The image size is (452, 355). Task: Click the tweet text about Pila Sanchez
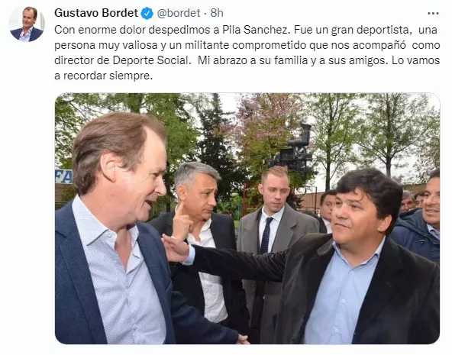(247, 53)
